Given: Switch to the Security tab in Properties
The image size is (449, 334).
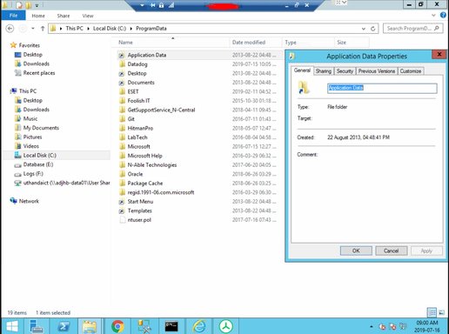Looking at the screenshot, I should 345,71.
